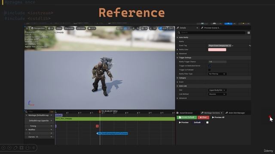275x154 pixels.
Task: Close the Details tab
Action: coord(197,28)
